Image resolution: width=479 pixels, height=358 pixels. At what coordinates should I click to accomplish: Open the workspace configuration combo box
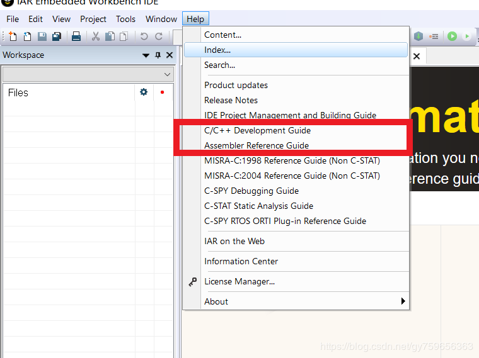point(88,74)
